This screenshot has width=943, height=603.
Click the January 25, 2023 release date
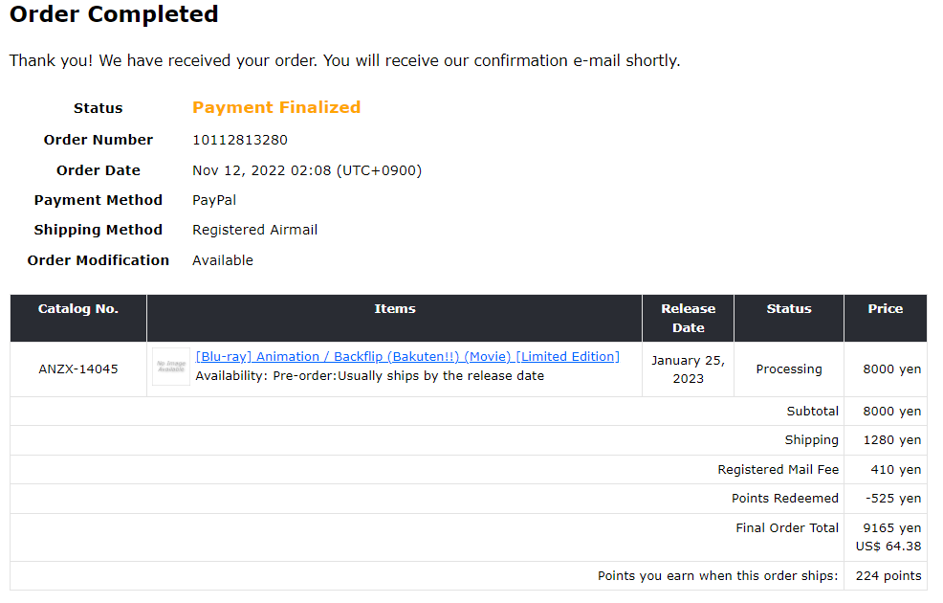click(688, 369)
